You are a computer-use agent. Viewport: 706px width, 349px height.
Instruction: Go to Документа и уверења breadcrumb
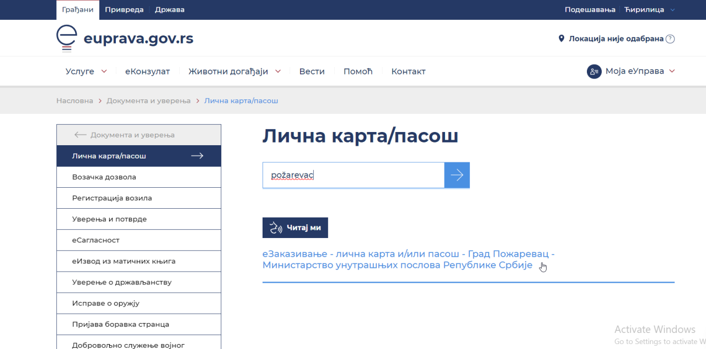148,101
